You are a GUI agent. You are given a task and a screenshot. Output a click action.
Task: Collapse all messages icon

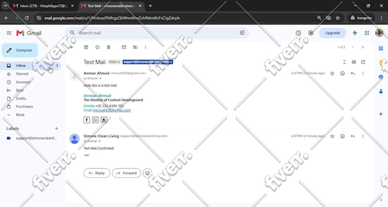[x=344, y=62]
